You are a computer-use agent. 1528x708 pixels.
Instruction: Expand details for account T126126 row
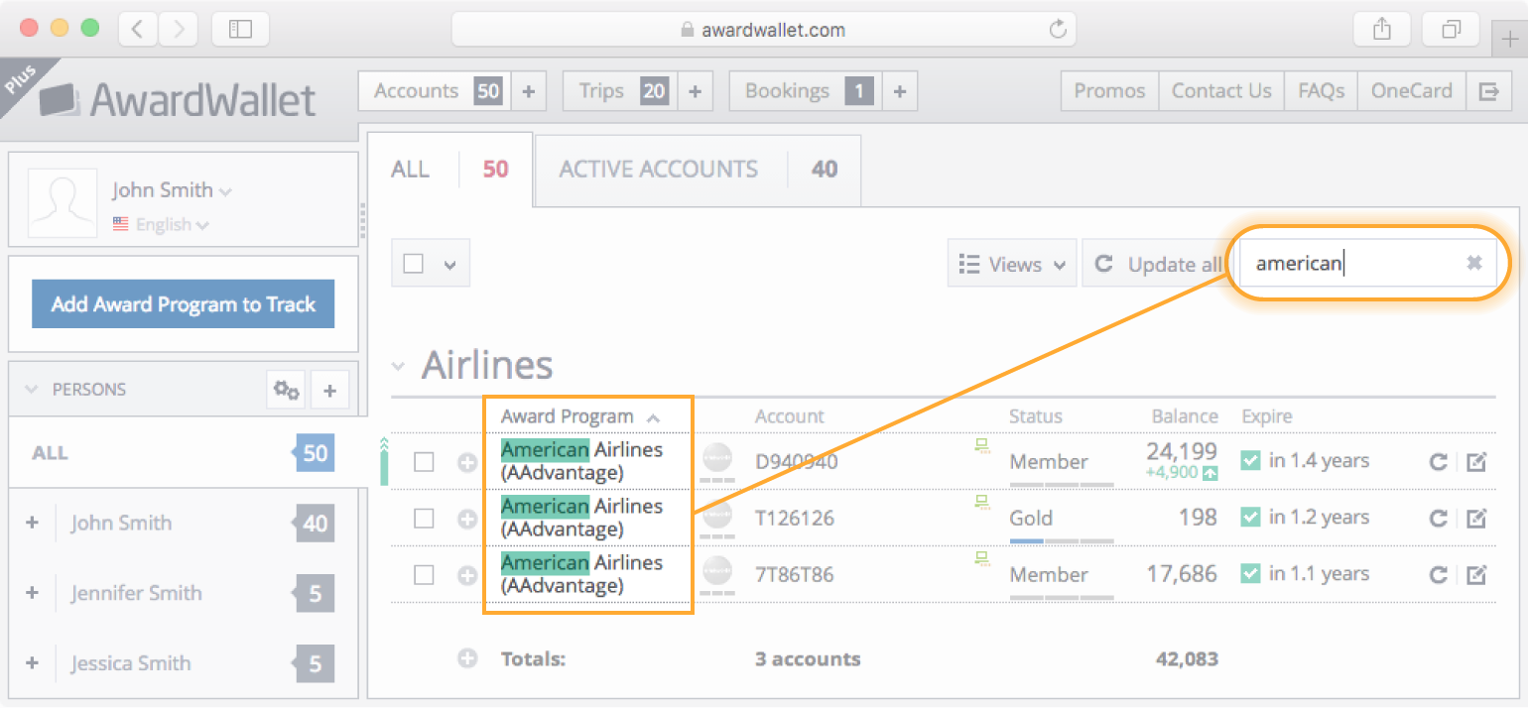(x=467, y=519)
